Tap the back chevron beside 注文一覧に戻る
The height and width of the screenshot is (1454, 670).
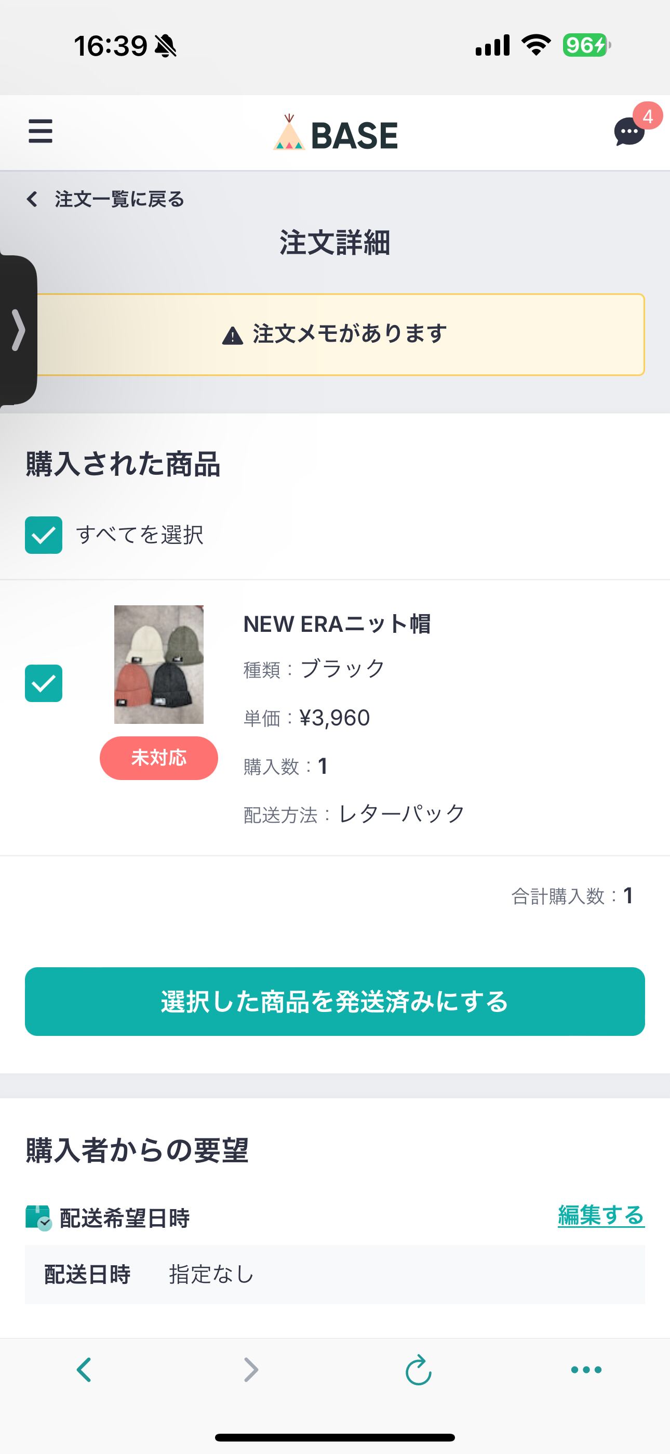tap(32, 199)
